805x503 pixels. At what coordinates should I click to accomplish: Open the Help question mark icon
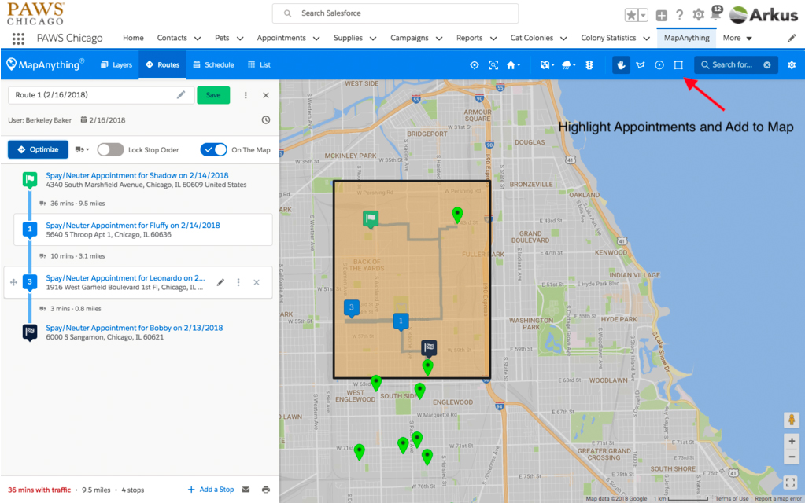[x=680, y=15]
